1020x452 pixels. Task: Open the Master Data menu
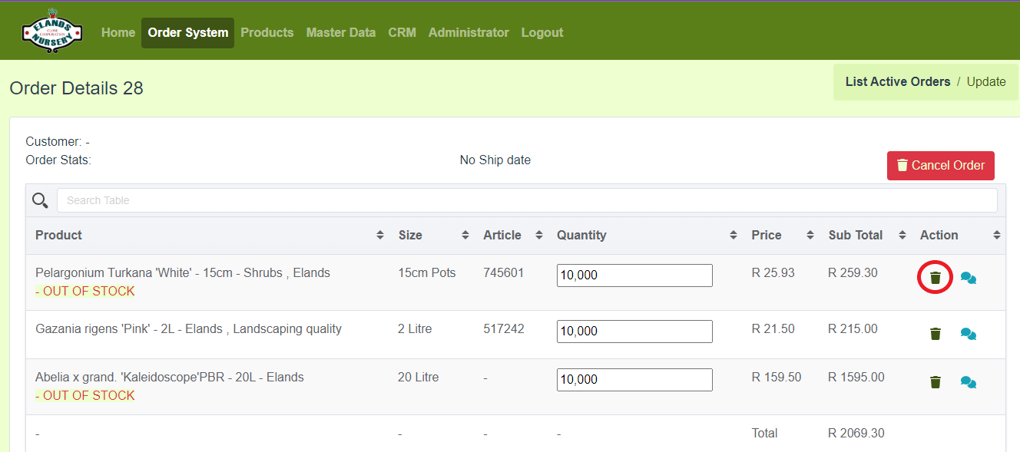[340, 32]
